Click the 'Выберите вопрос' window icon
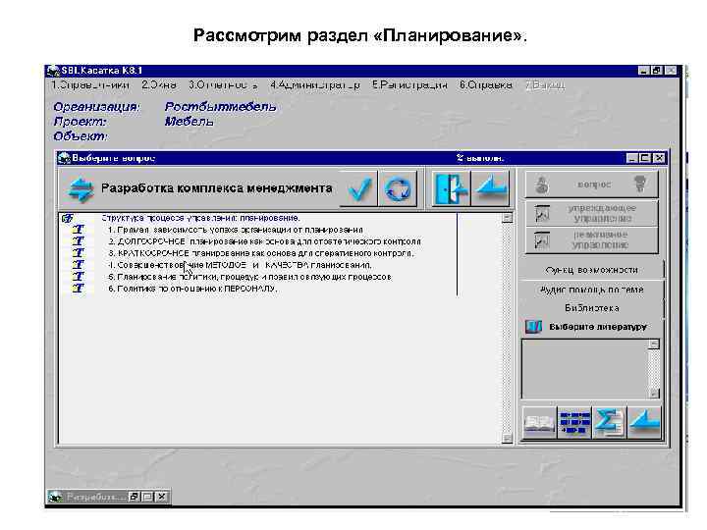This screenshot has width=707, height=530. tap(64, 158)
